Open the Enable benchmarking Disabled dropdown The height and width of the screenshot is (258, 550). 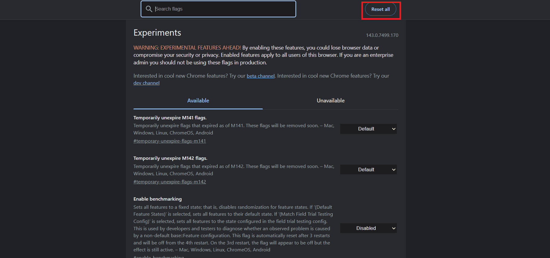pyautogui.click(x=368, y=228)
